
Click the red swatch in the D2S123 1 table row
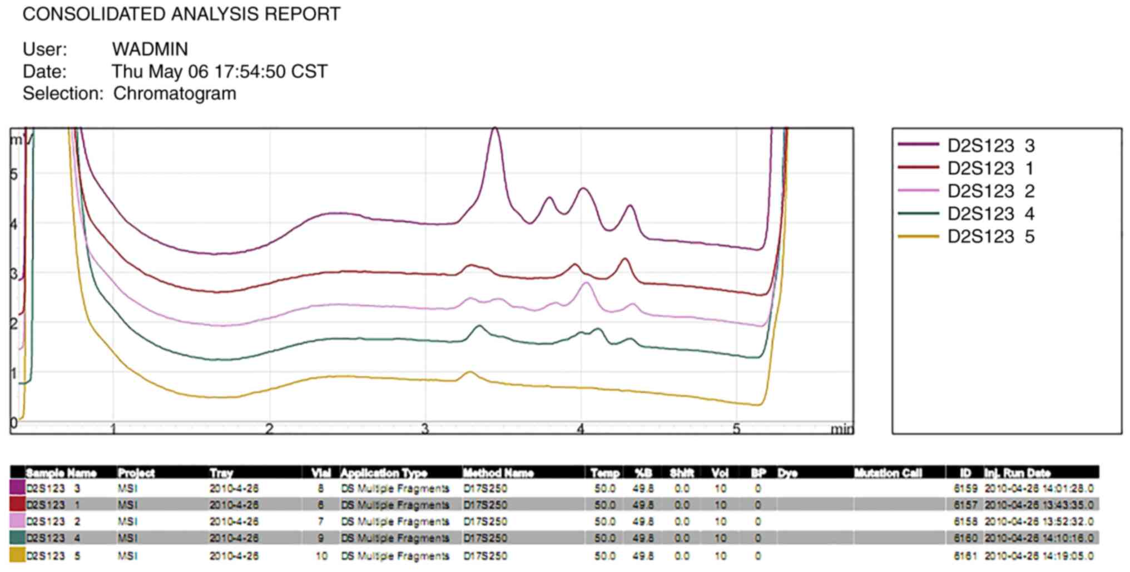coord(17,505)
